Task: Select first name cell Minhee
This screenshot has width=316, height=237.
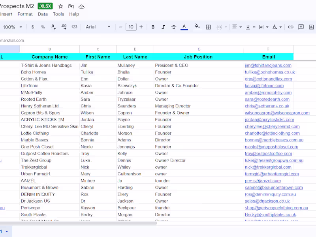Action: (98, 181)
